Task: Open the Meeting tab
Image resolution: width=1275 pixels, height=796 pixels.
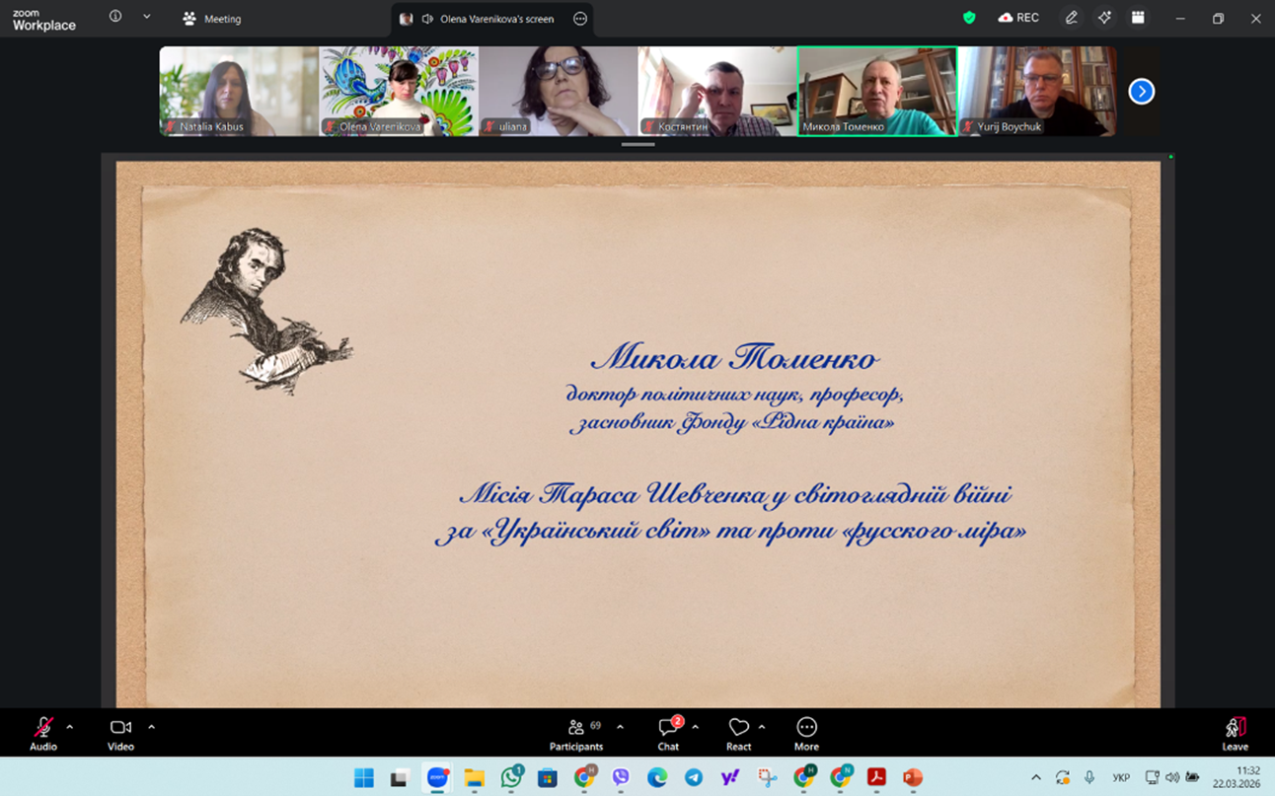Action: [x=212, y=19]
